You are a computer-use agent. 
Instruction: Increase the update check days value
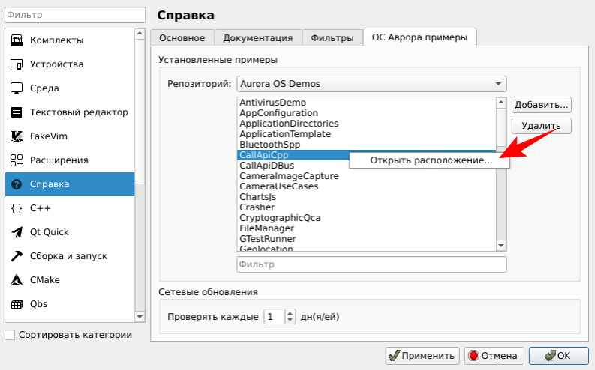[290, 312]
